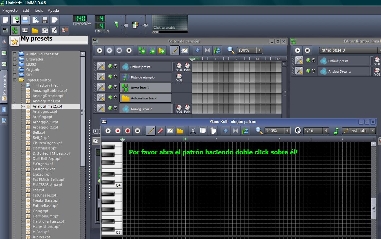Image resolution: width=381 pixels, height=239 pixels.
Task: Open Edit menu
Action: [26, 10]
